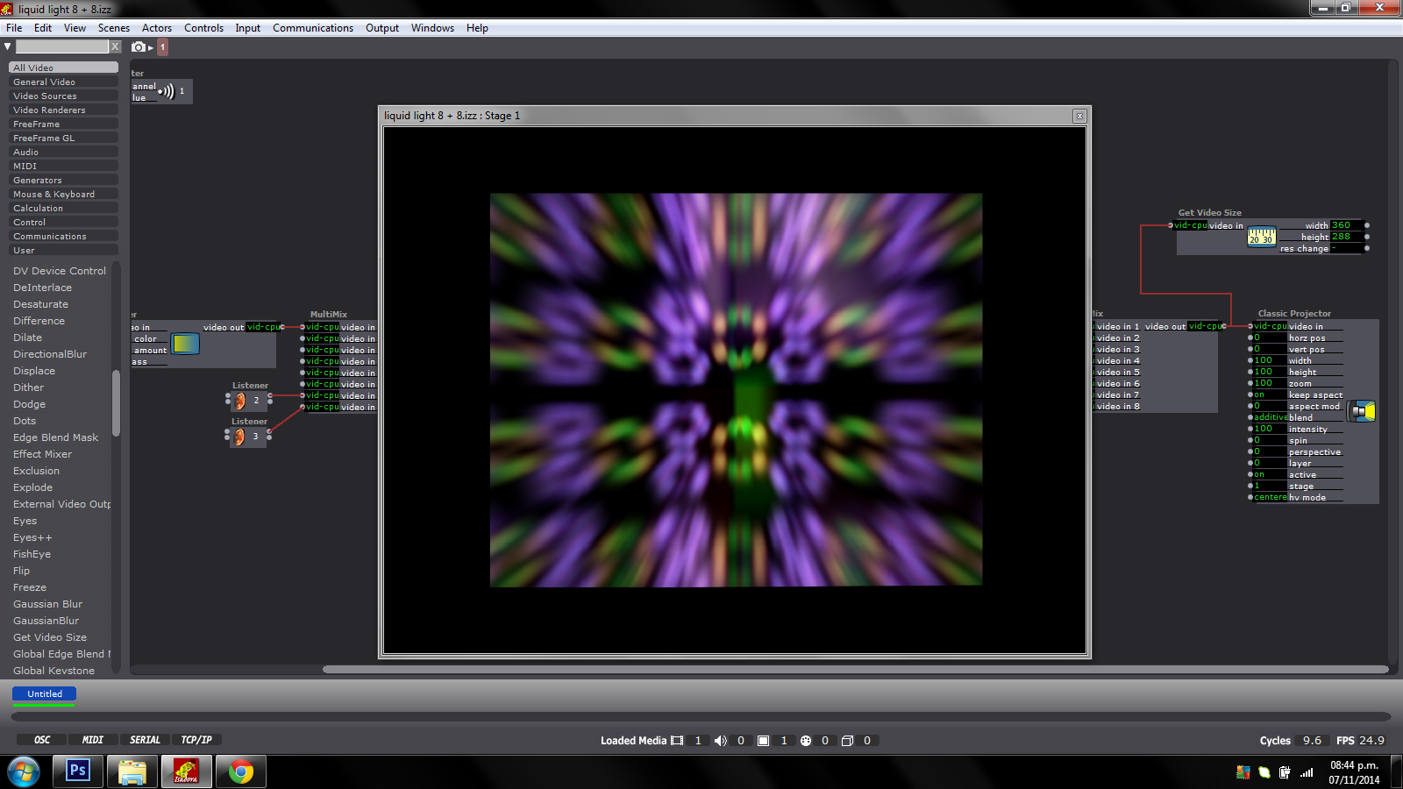Open the File menu
This screenshot has height=789, width=1403.
14,28
